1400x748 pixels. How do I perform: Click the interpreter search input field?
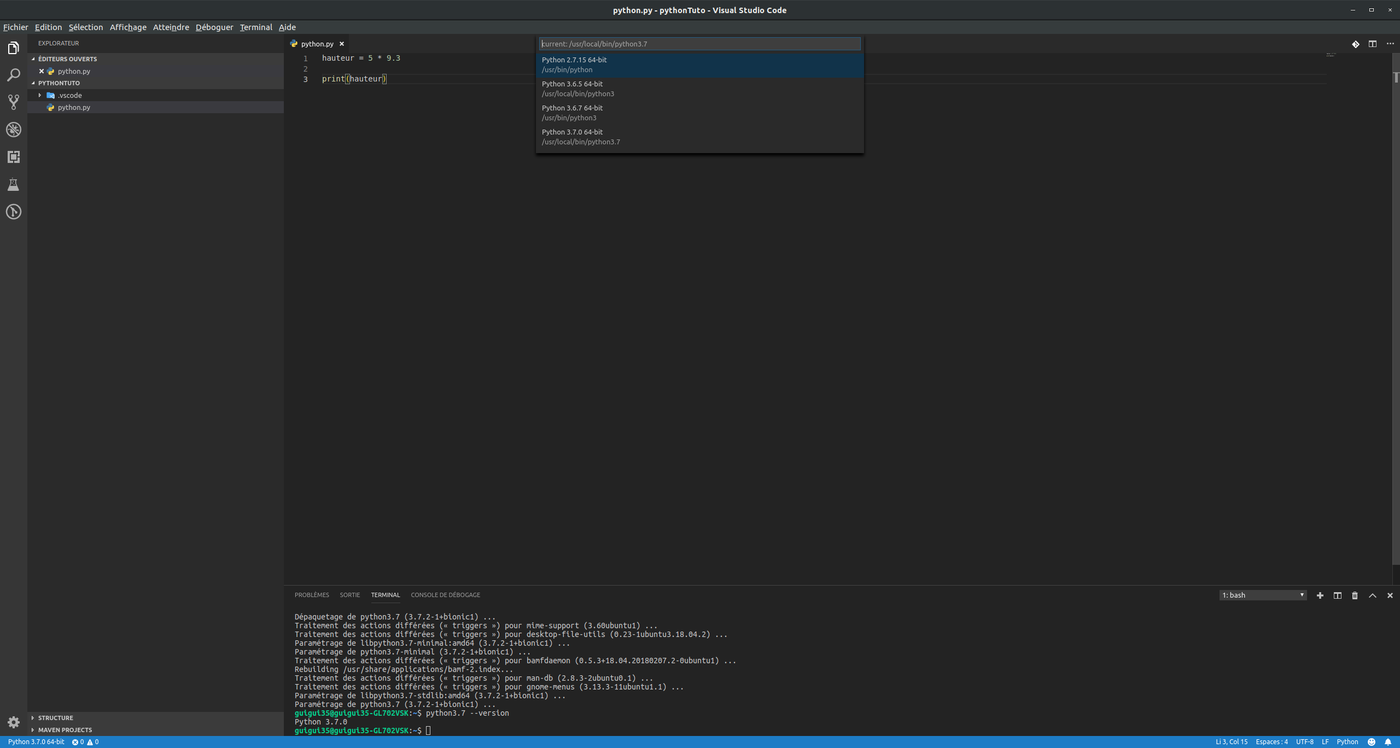700,44
